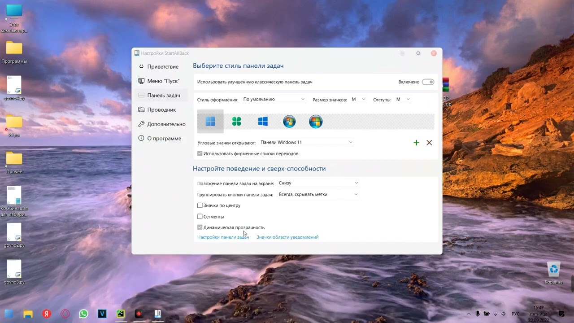This screenshot has height=323, width=574.
Task: Click the microphone tray icon
Action: click(478, 314)
